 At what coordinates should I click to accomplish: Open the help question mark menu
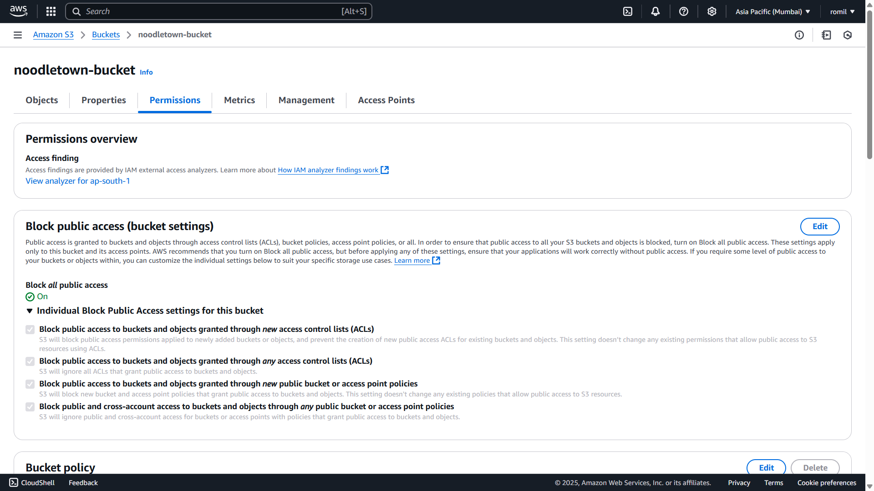pyautogui.click(x=684, y=11)
